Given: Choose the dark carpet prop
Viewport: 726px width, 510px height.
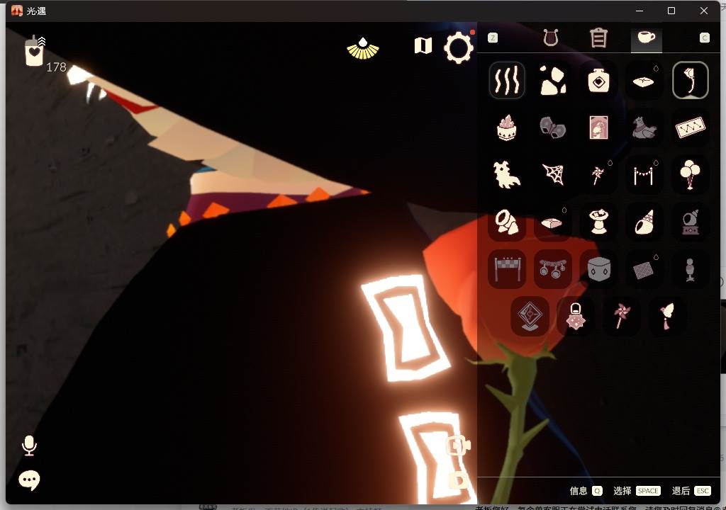Looking at the screenshot, I should click(644, 269).
